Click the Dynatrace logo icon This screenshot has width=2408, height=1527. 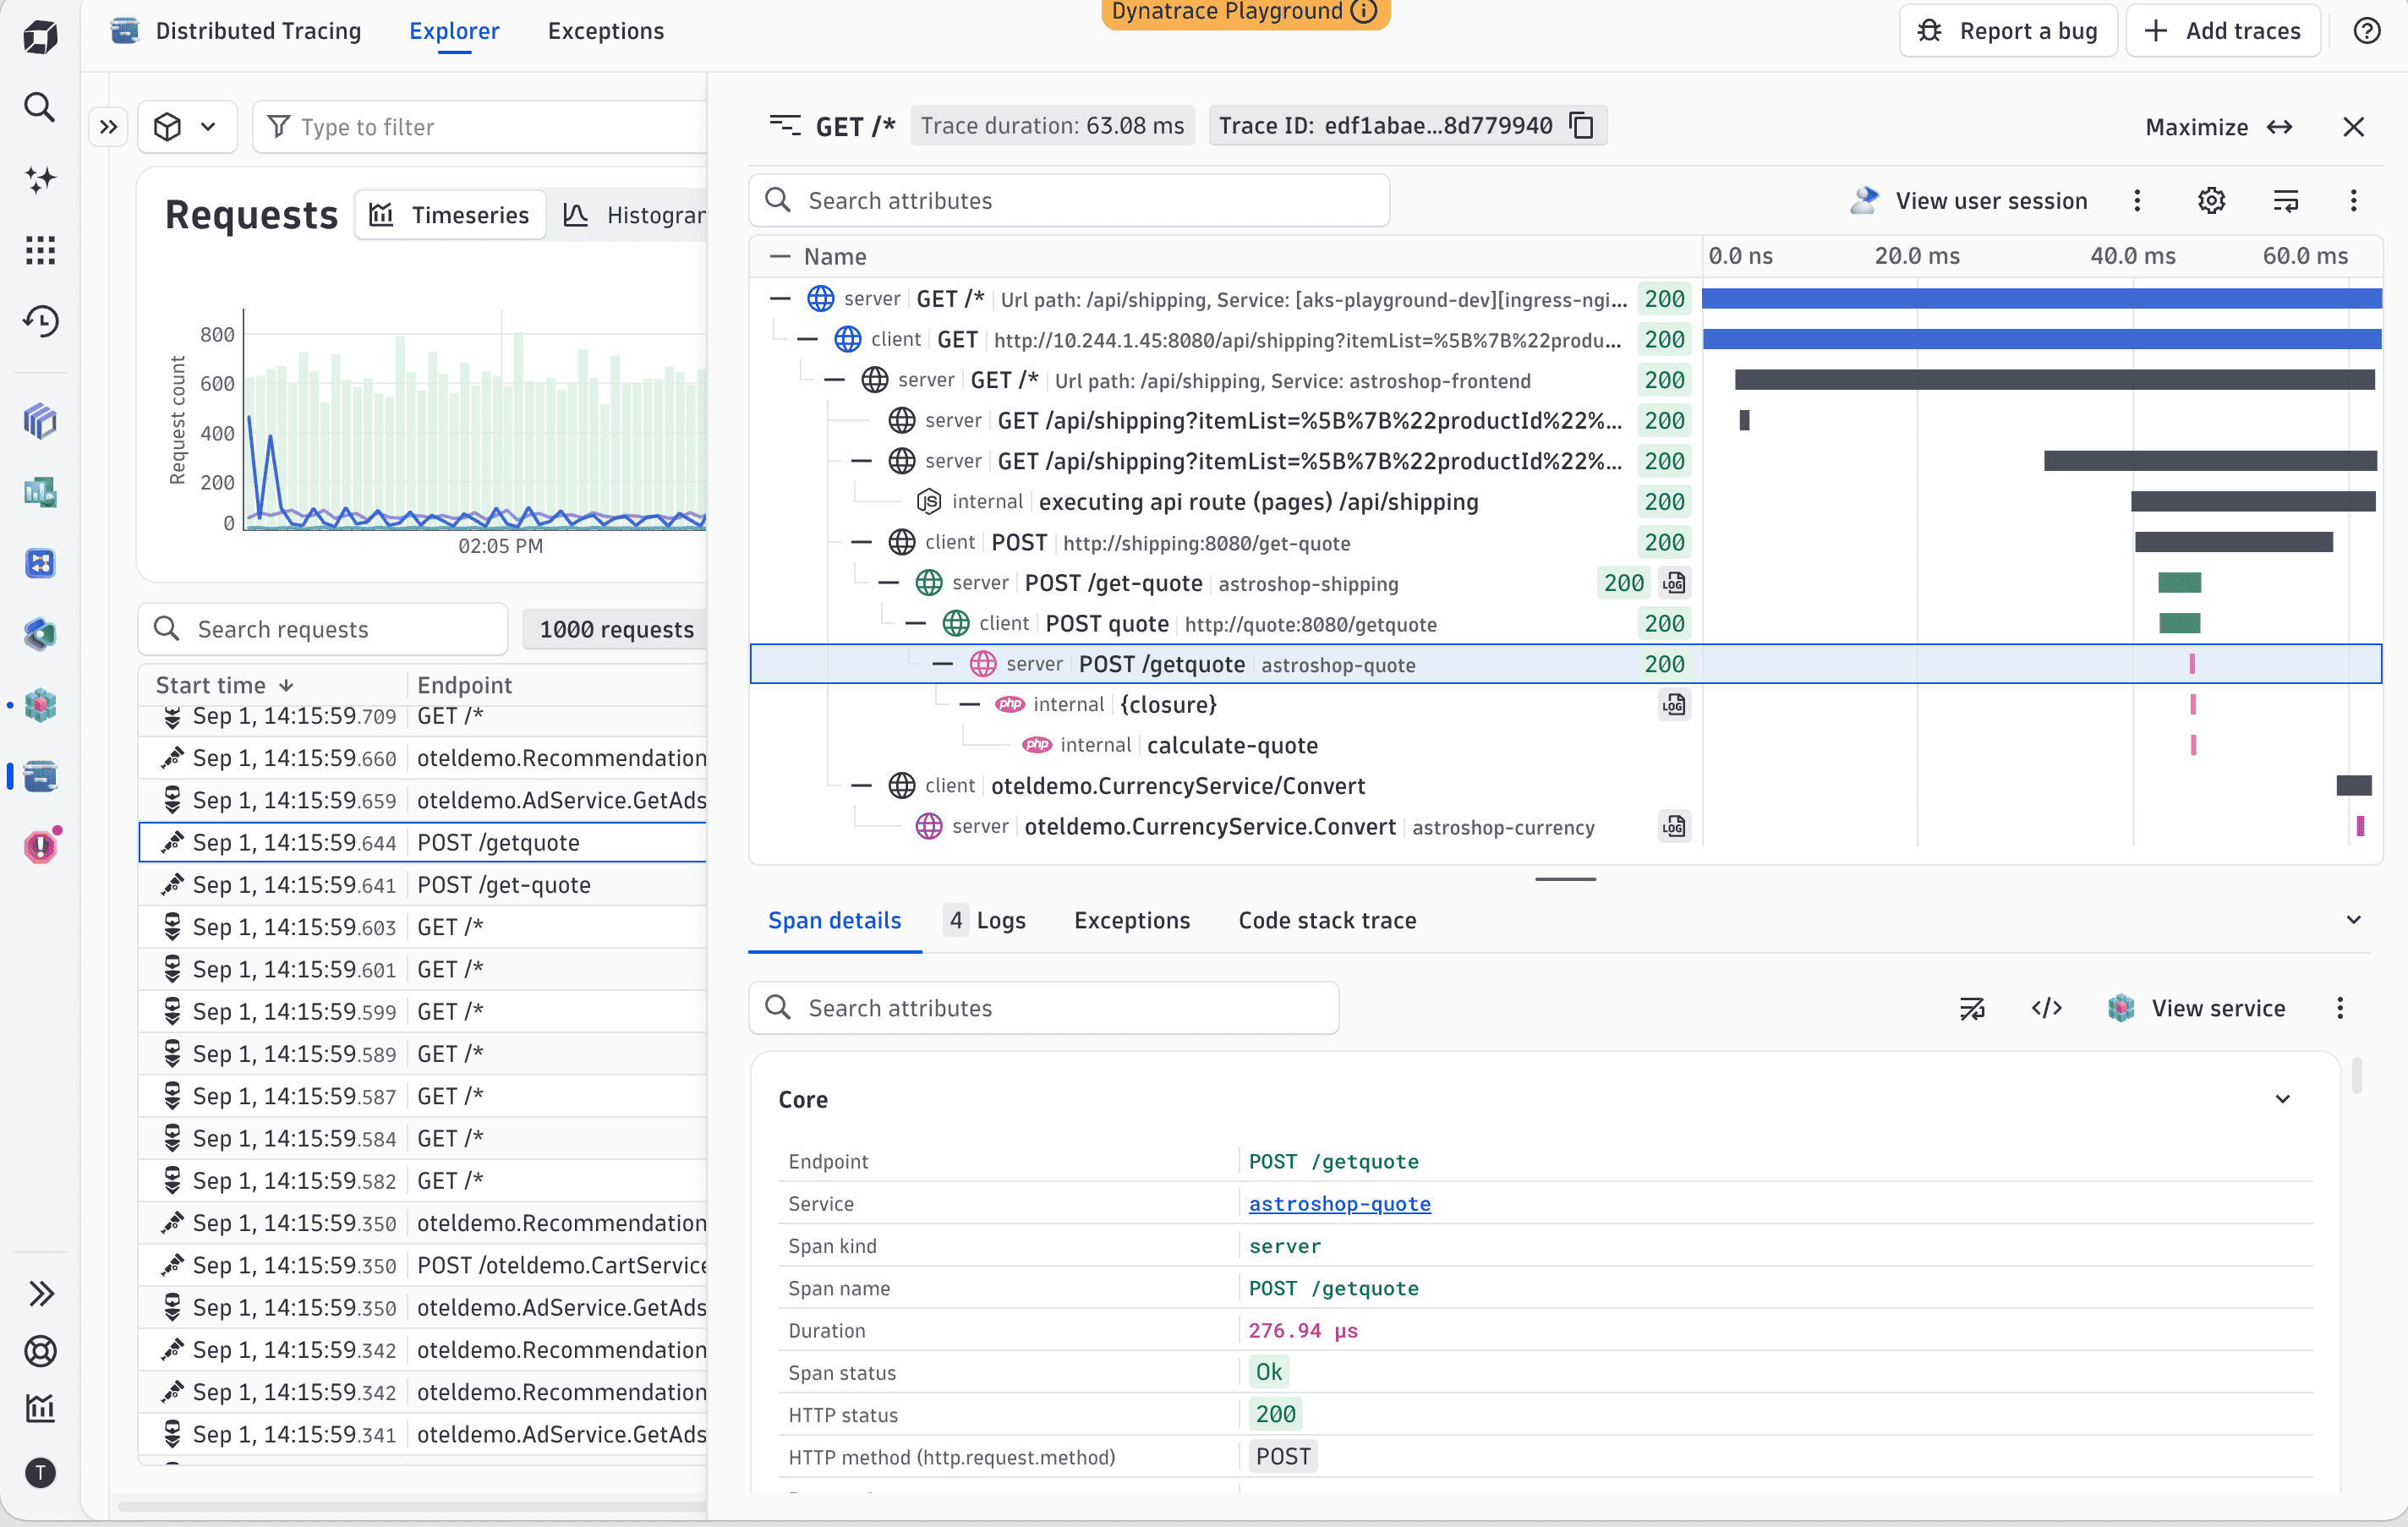40,37
